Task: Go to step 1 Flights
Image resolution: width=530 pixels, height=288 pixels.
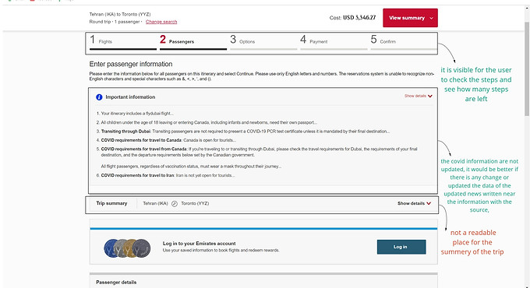Action: [x=123, y=41]
